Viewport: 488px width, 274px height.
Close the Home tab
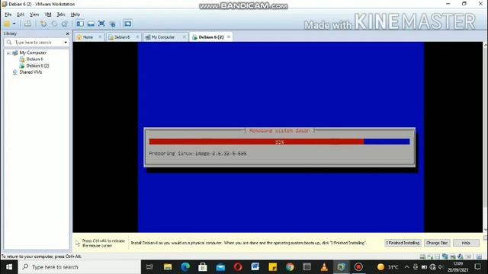pyautogui.click(x=100, y=37)
